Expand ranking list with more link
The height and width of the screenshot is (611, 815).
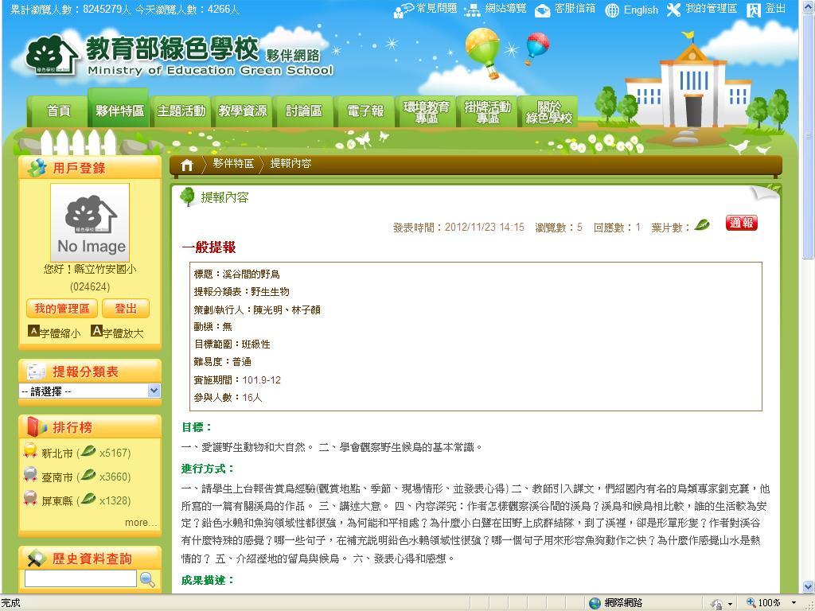point(141,523)
